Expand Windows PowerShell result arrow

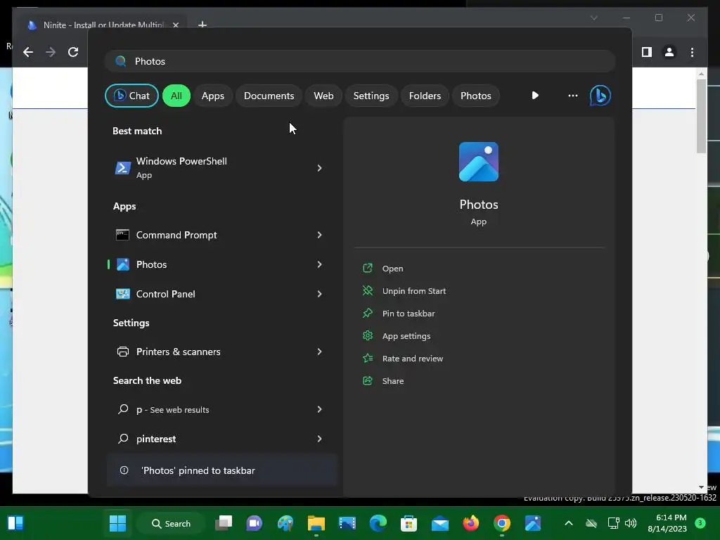[x=320, y=168]
